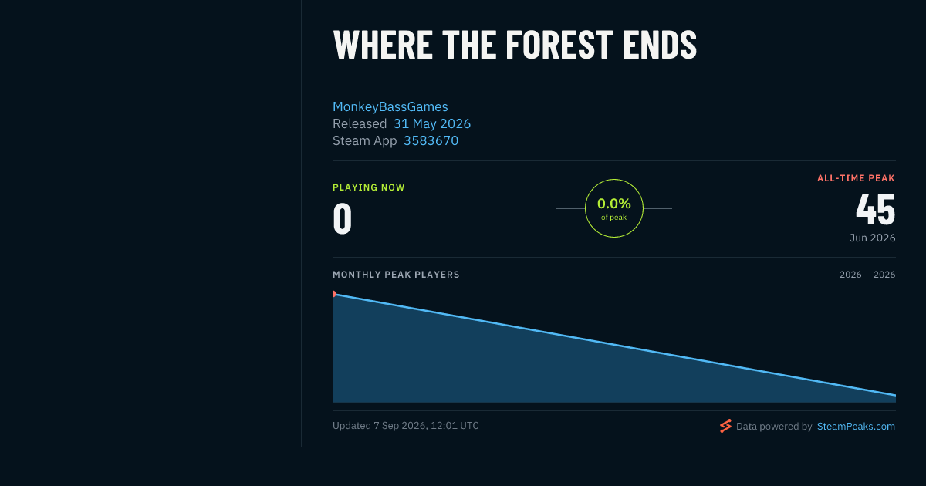Click the right end of chart line
Screen dimensions: 926x486
click(894, 395)
